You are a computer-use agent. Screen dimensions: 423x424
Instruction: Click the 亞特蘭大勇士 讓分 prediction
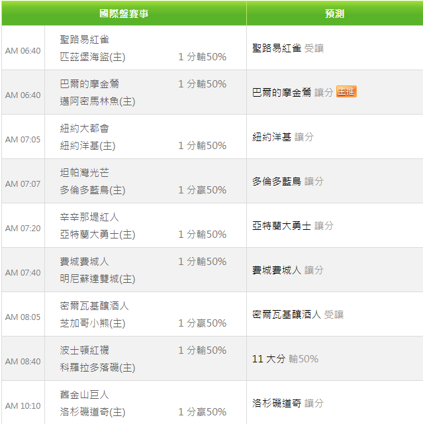click(293, 225)
